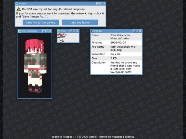Click the art.exe title bar text
Screen dimensions: 186x139
22,3
